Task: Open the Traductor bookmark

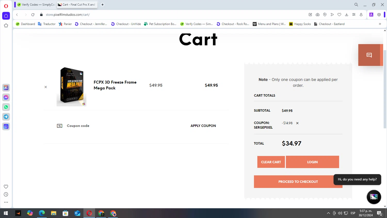Action: [47, 24]
